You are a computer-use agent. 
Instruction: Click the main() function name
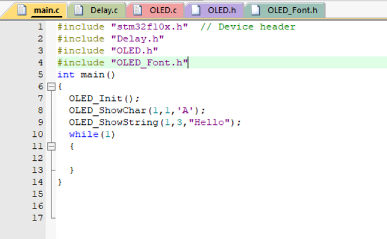[98, 75]
